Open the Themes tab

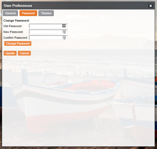click(46, 13)
